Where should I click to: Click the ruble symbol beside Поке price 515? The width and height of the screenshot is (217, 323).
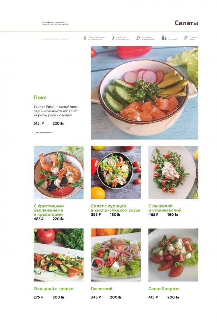43,123
